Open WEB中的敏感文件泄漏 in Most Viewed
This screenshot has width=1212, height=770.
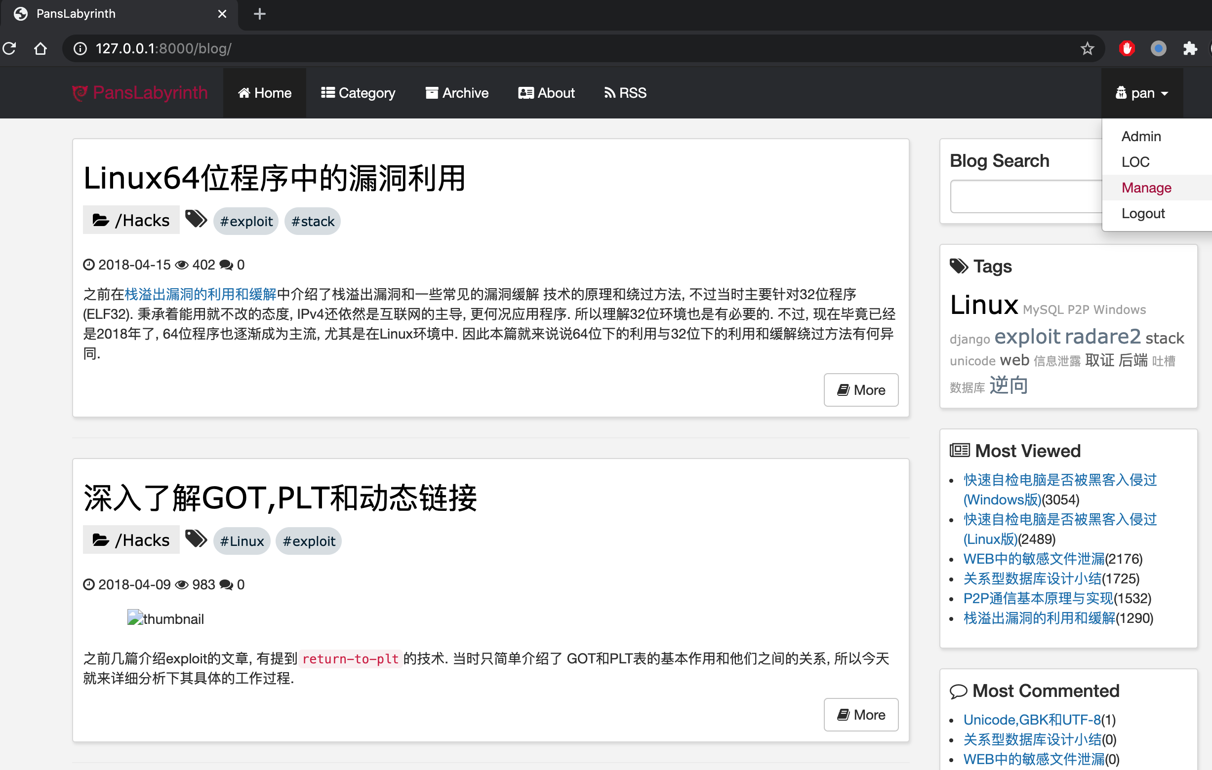pyautogui.click(x=1034, y=559)
